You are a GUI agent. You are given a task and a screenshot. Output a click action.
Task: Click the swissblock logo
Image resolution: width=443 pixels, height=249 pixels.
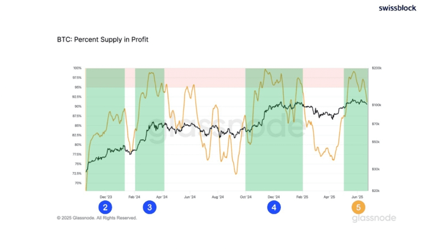point(397,8)
